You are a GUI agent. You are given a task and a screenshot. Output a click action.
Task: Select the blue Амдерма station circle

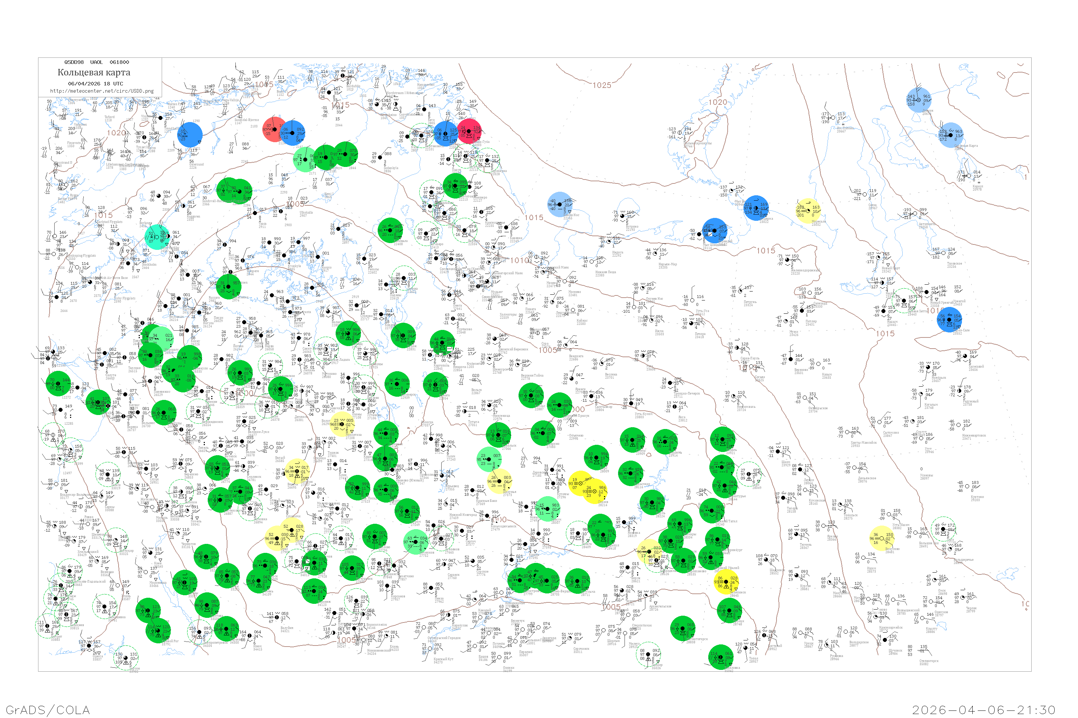pyautogui.click(x=756, y=208)
